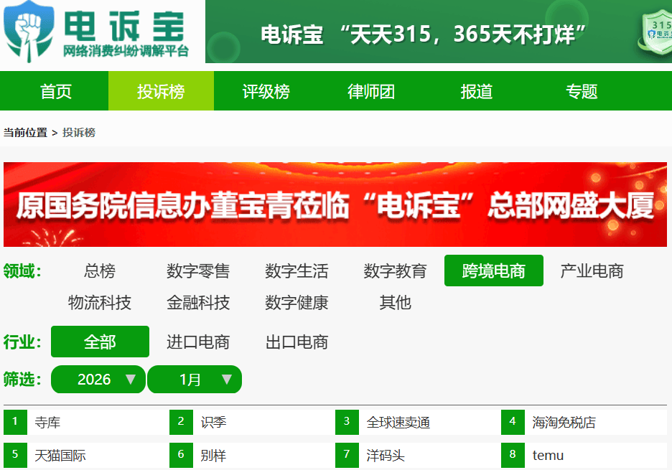
Task: Go to 首页 in navigation bar
Action: [56, 92]
